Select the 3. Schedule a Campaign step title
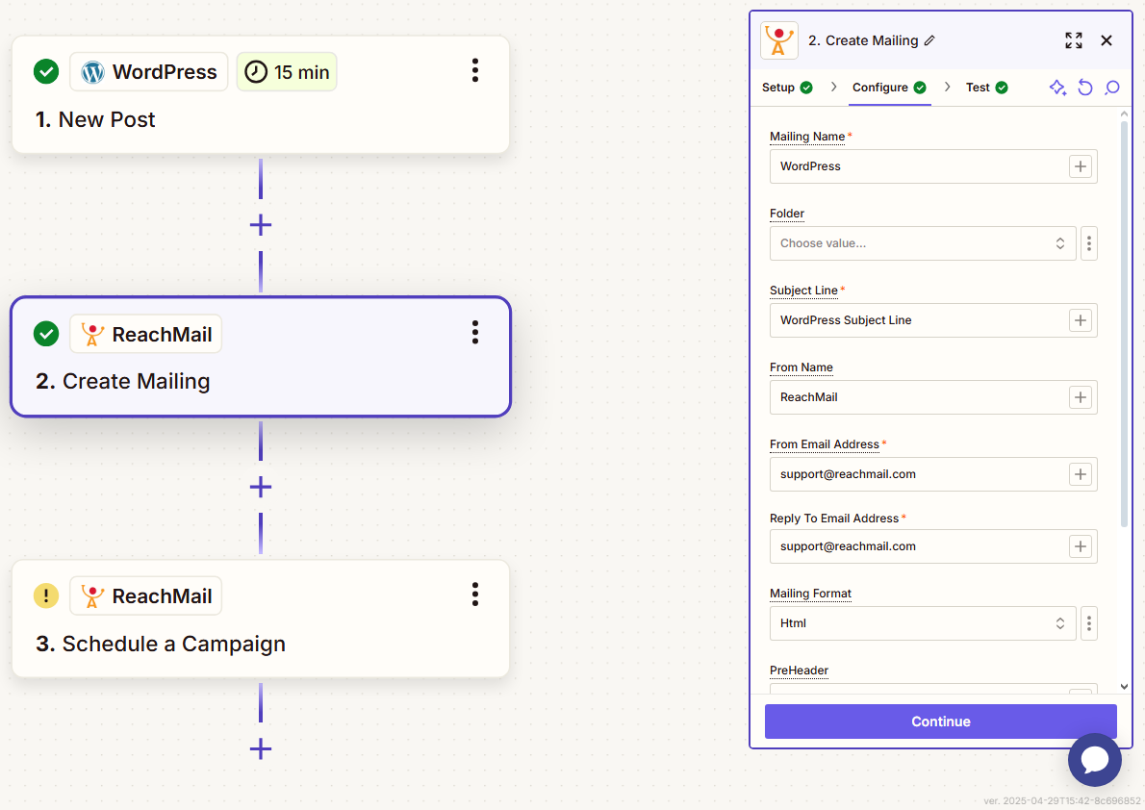The image size is (1145, 810). [x=161, y=644]
